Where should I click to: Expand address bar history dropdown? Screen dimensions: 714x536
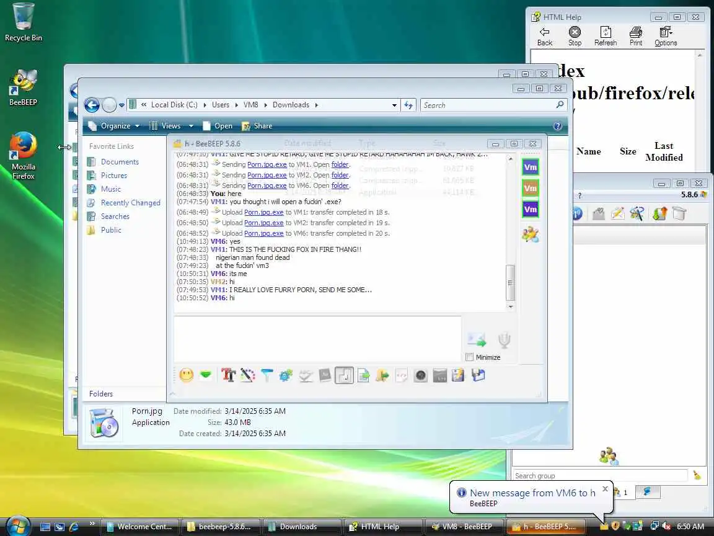[x=394, y=105]
